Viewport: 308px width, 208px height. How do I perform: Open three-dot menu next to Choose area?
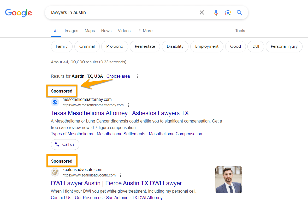tap(137, 76)
